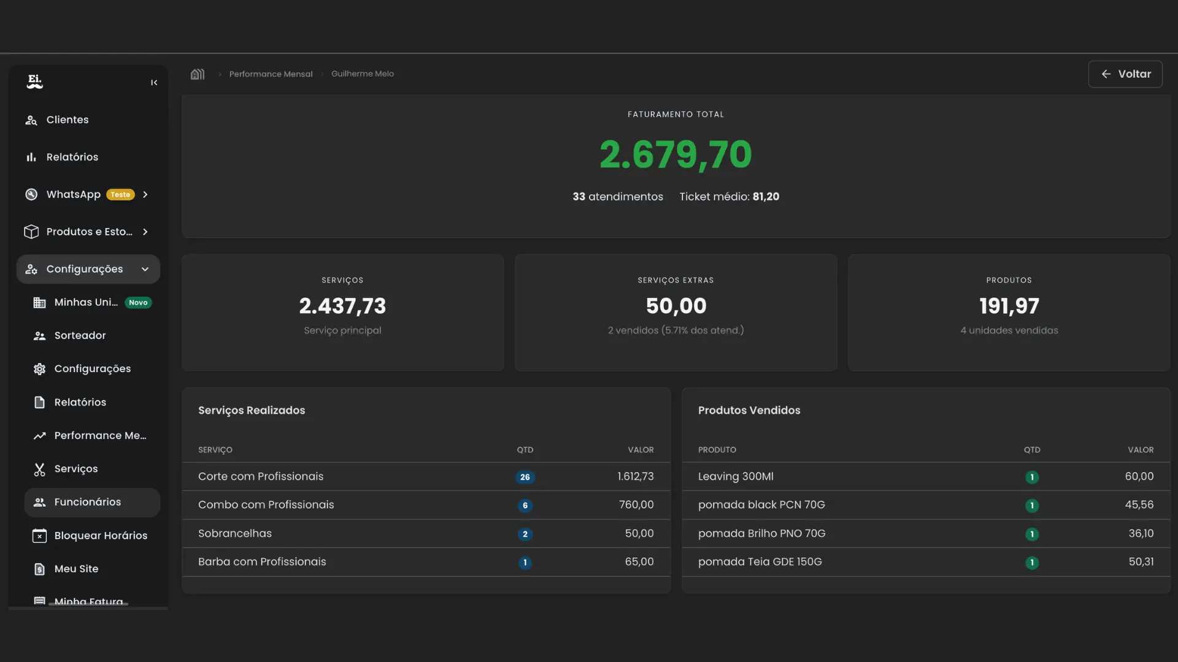The image size is (1178, 662).
Task: Expand the WhatsApp submenu chevron
Action: [145, 194]
